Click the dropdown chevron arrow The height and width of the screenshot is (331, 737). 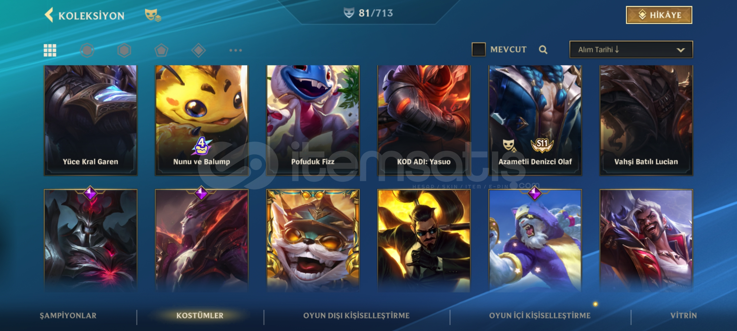point(680,50)
